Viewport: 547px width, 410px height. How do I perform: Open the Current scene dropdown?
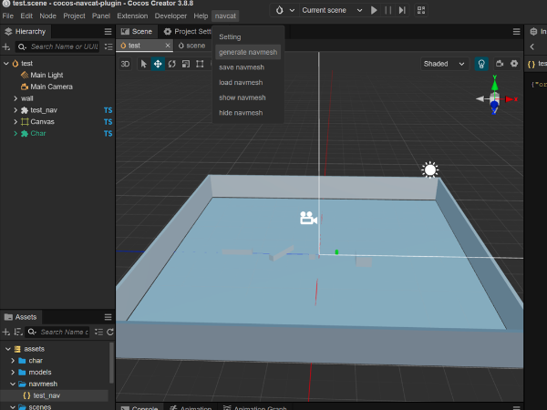(332, 10)
